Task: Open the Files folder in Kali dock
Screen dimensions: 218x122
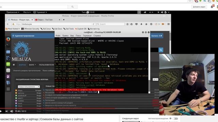Action: coord(8,52)
